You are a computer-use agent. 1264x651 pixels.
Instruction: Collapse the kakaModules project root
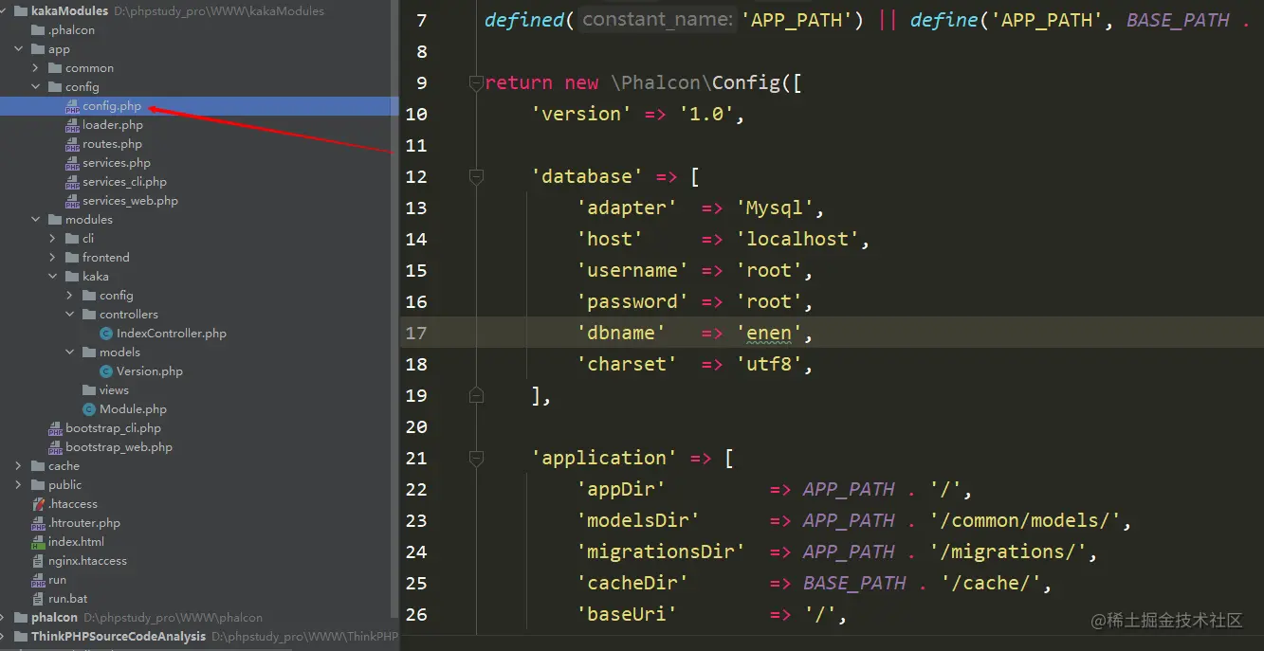[5, 11]
